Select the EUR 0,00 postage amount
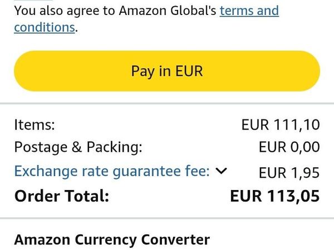334x250 pixels. 289,147
